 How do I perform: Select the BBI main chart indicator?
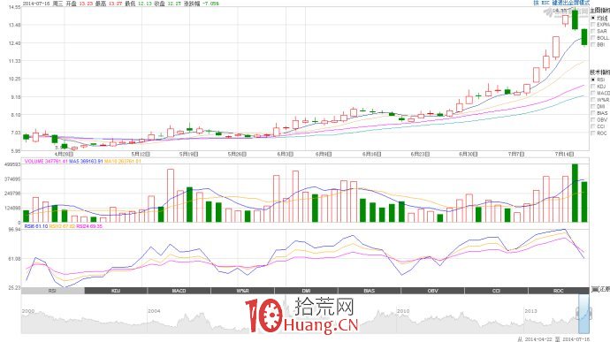593,45
